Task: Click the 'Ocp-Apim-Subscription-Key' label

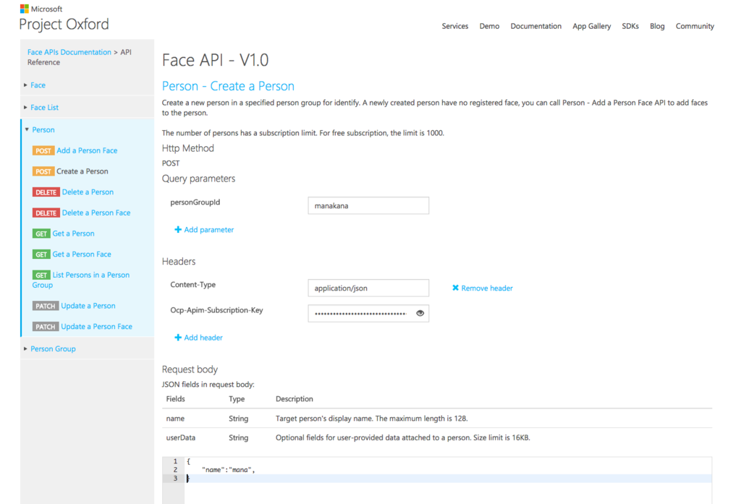Action: tap(216, 310)
